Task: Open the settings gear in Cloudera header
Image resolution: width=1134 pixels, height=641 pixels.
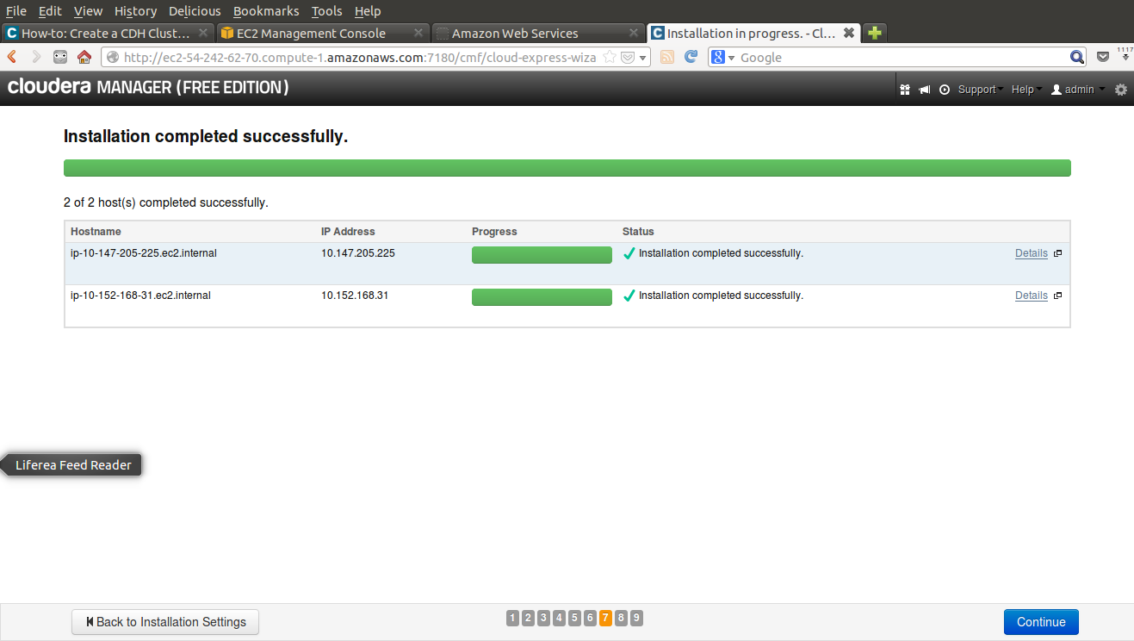Action: coord(1120,90)
